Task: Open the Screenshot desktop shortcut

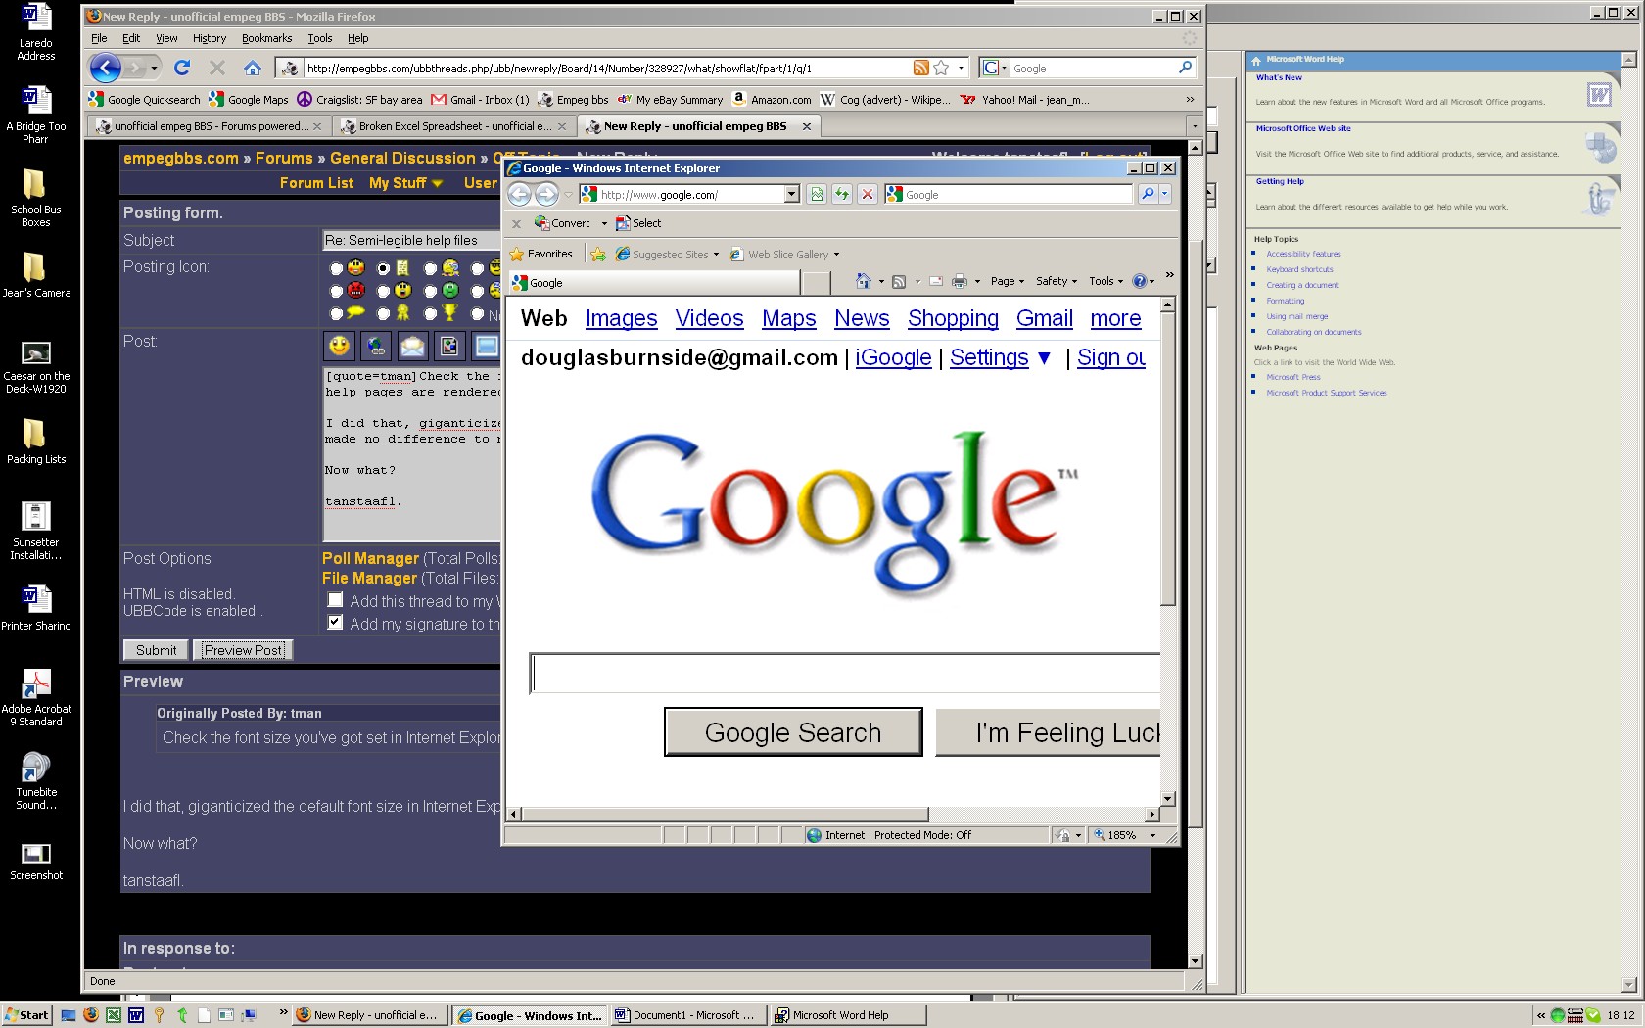Action: [x=36, y=862]
